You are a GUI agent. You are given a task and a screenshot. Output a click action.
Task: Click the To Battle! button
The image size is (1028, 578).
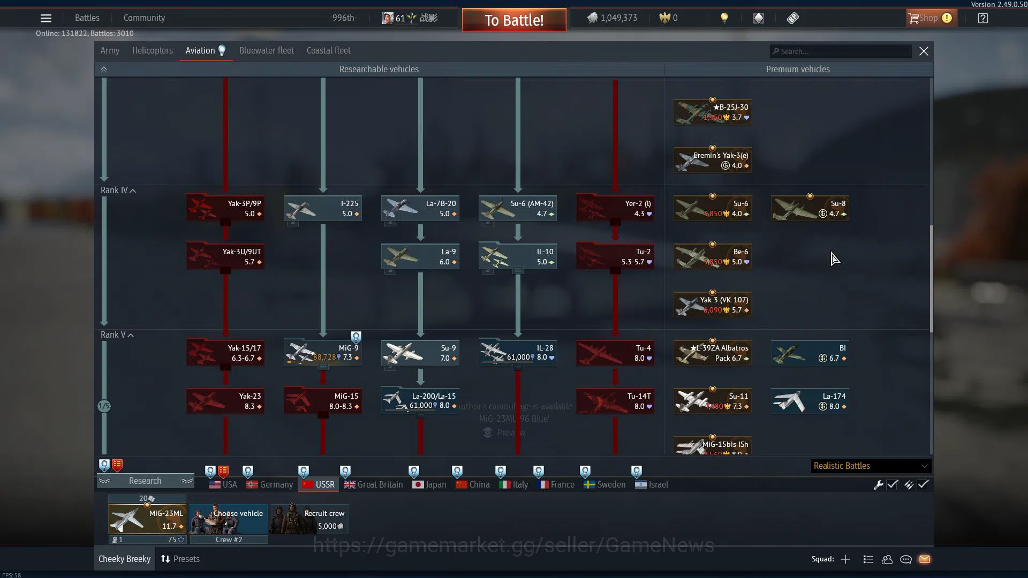coord(514,20)
